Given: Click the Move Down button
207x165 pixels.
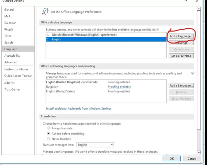Looking at the screenshot, I should pyautogui.click(x=181, y=49).
